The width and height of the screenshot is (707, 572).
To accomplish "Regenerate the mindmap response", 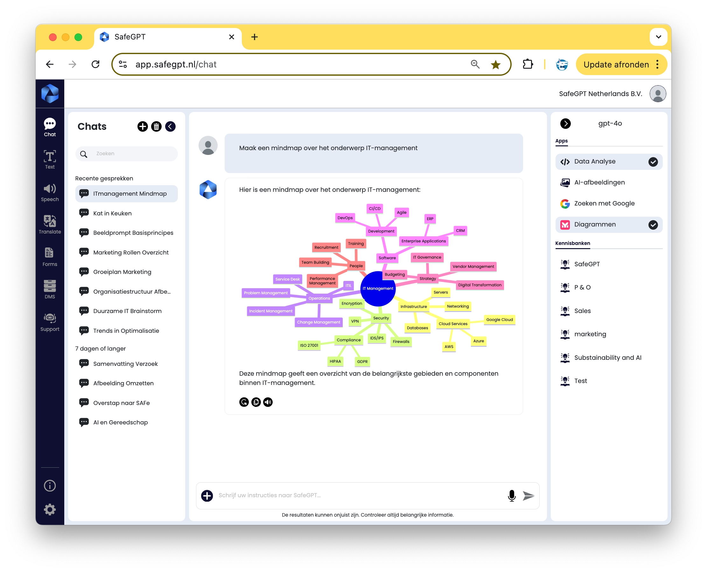I will 244,402.
